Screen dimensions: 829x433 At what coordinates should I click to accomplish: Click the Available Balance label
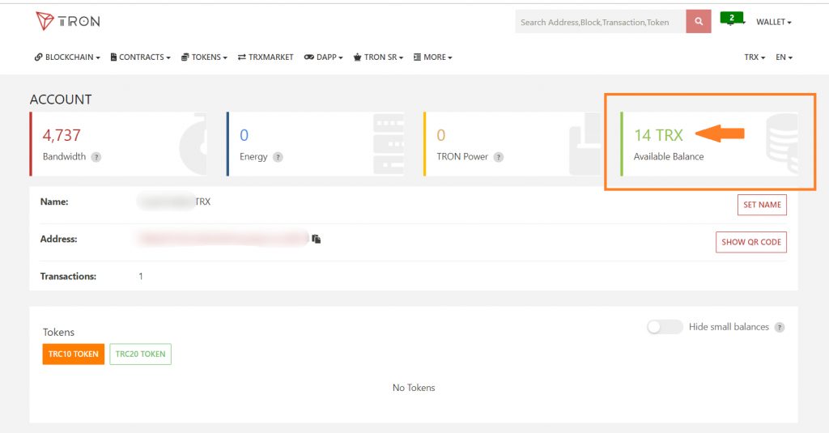668,156
